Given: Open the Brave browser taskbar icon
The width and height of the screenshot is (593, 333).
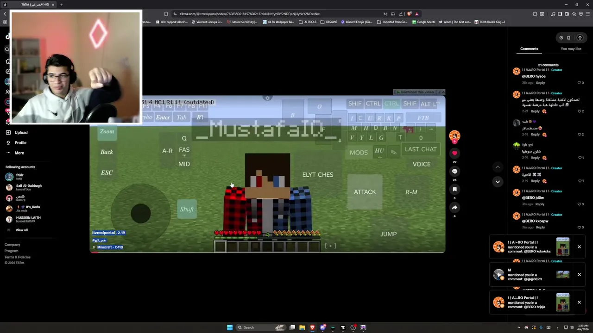Looking at the screenshot, I should point(312,327).
